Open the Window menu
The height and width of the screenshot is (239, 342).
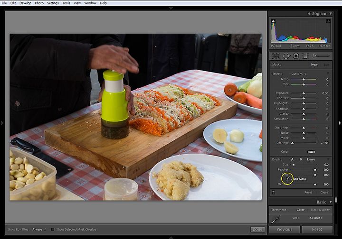[90, 3]
